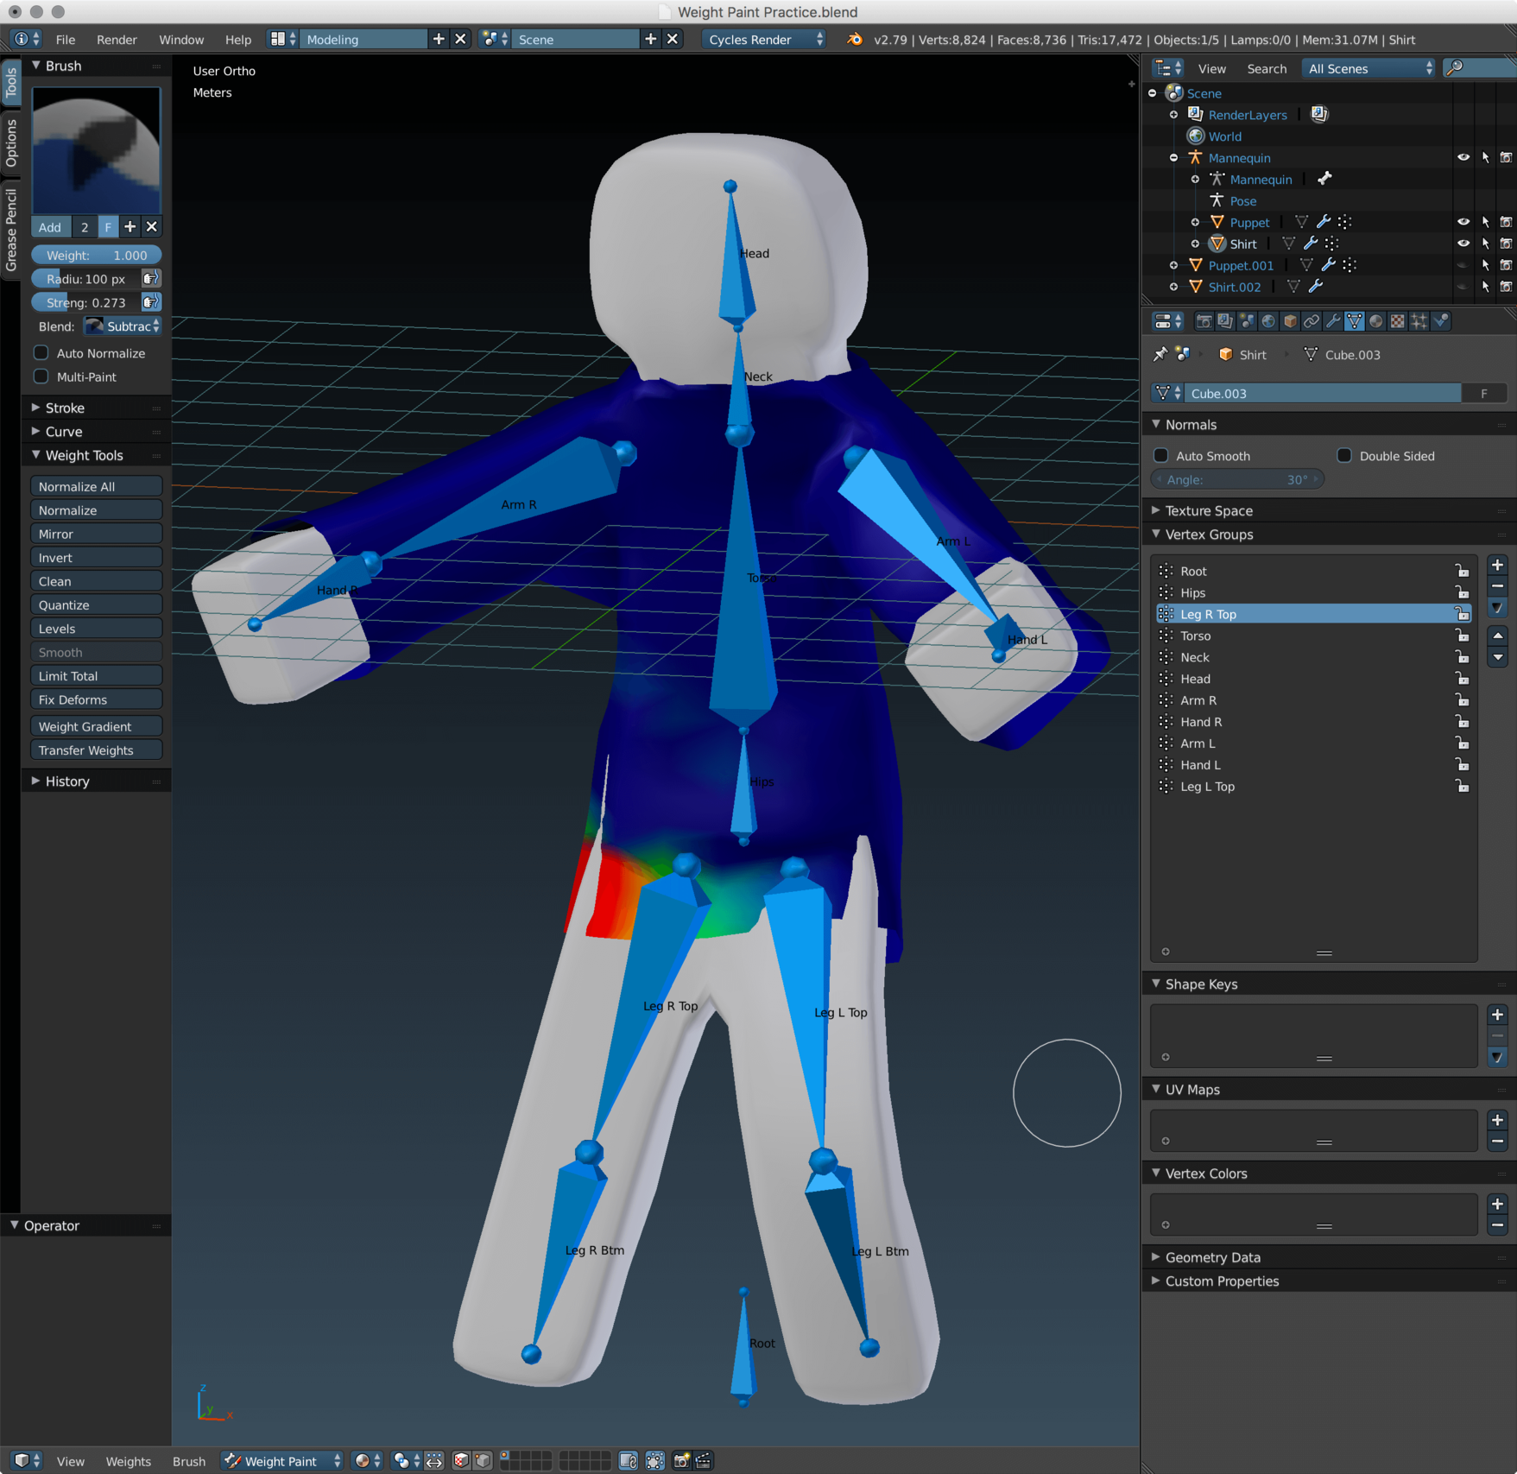Toggle the lock on Torso vertex group
The width and height of the screenshot is (1517, 1474).
(x=1462, y=636)
